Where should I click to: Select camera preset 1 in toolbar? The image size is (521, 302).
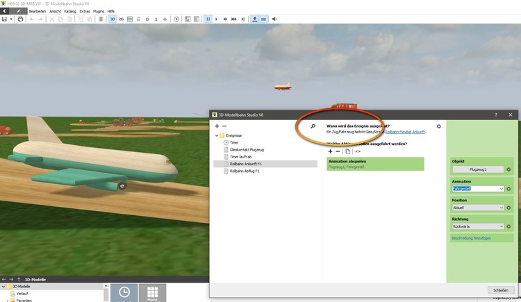156,19
